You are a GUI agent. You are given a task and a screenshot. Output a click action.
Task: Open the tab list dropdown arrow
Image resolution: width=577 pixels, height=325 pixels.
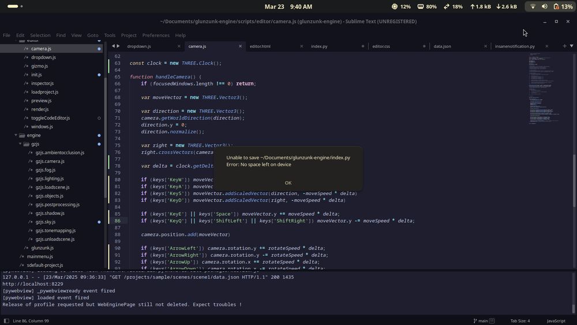point(571,46)
